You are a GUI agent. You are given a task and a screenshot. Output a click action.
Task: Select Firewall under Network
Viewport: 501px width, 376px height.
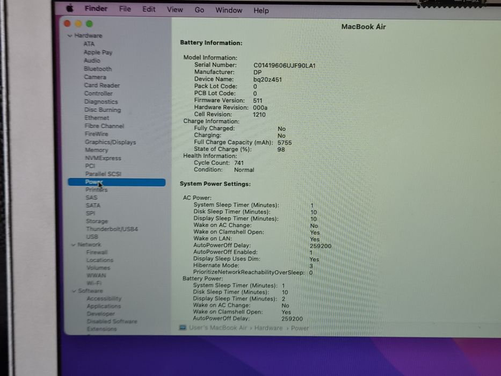click(x=97, y=252)
